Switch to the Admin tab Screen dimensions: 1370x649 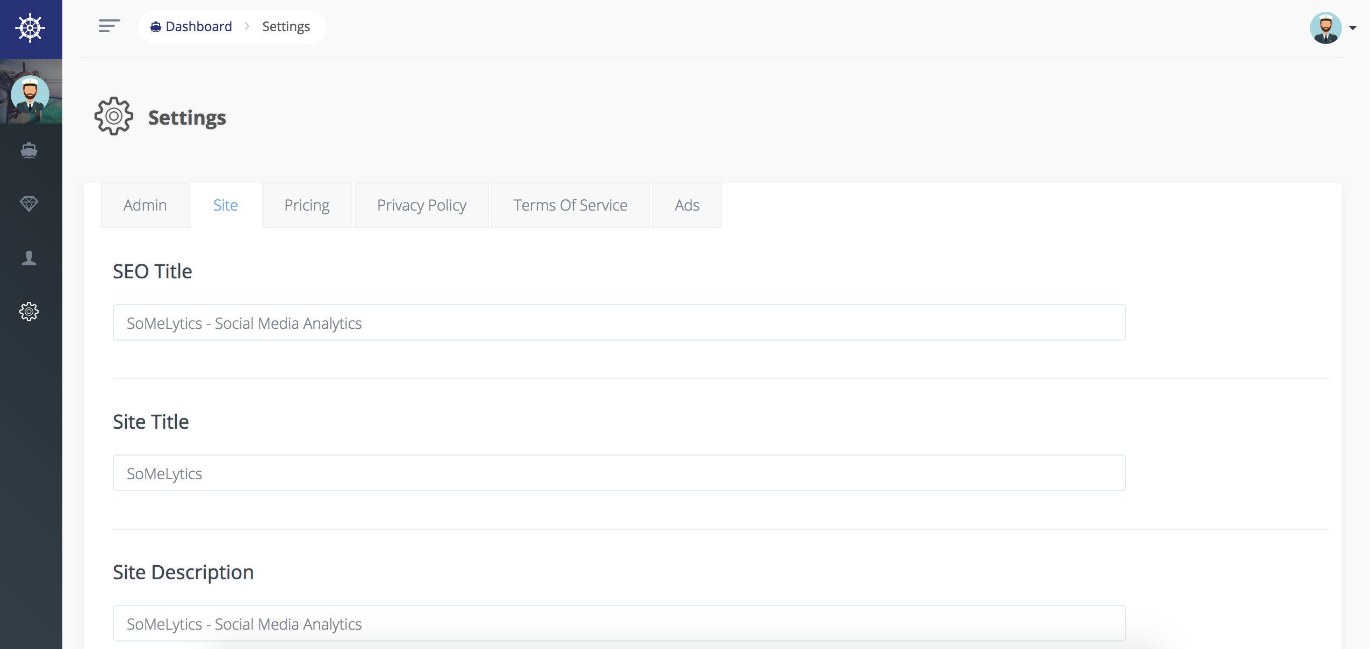145,205
